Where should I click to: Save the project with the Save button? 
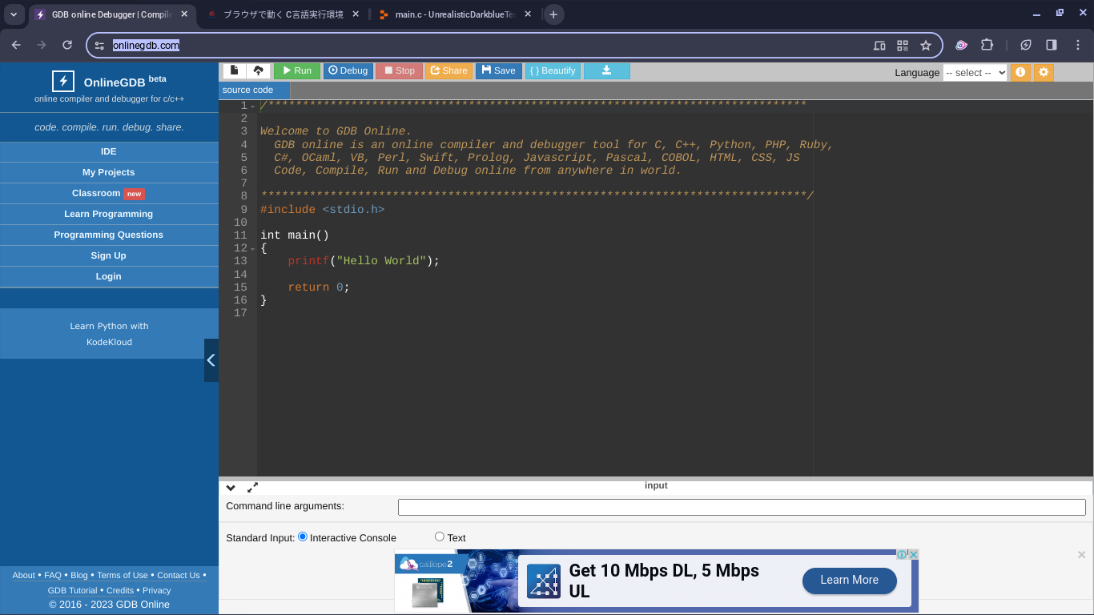click(499, 71)
